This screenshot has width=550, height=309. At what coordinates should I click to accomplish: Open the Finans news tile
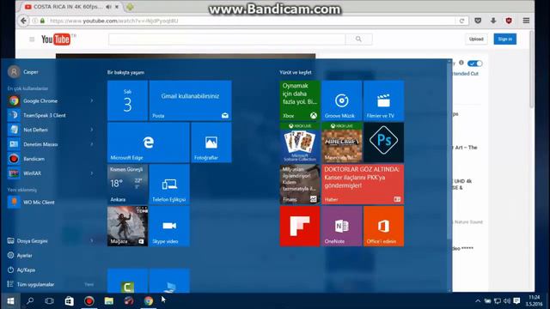(300, 185)
